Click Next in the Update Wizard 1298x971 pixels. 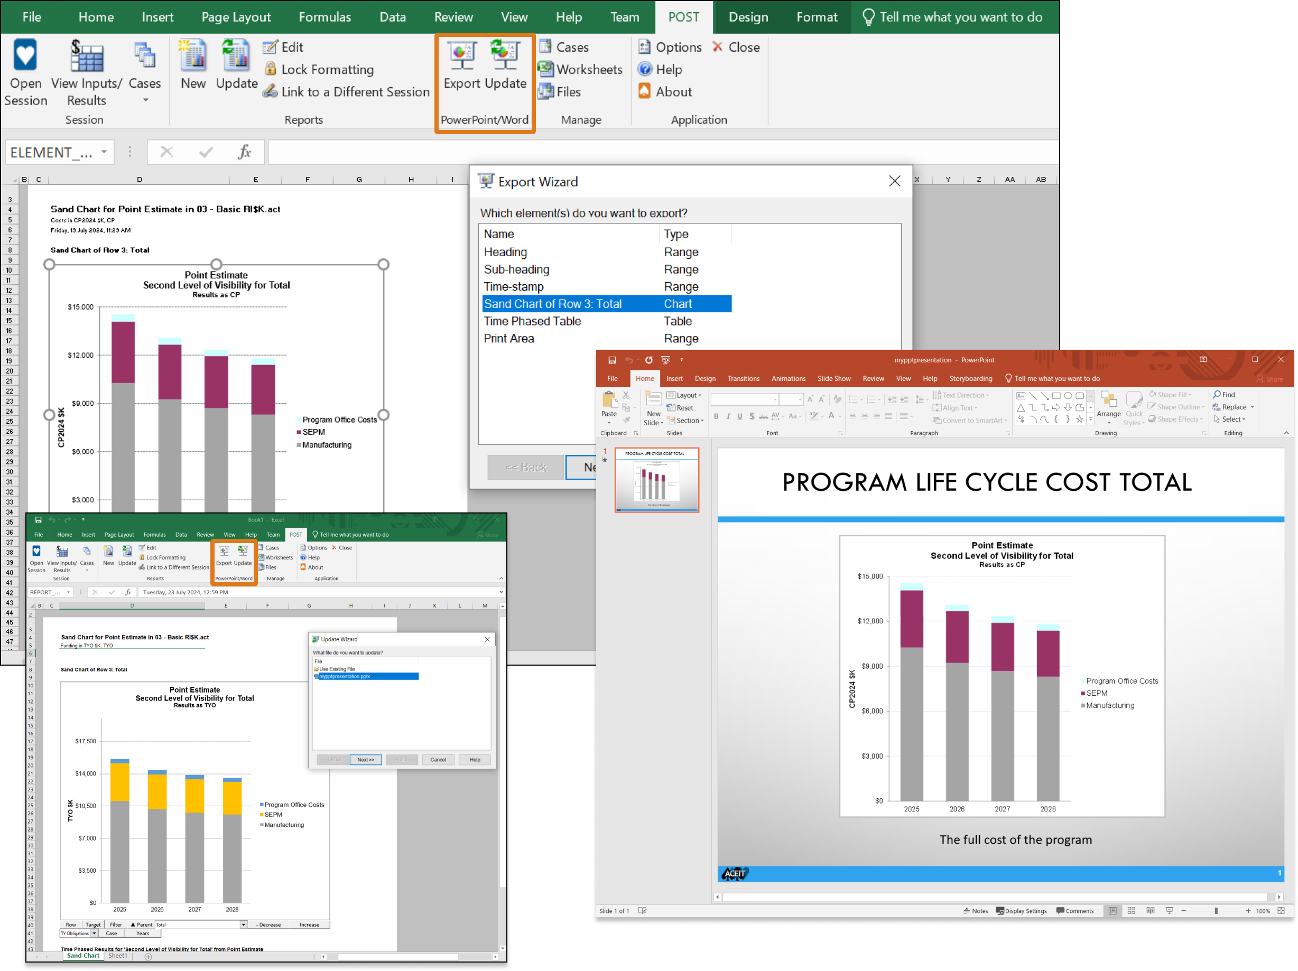366,759
